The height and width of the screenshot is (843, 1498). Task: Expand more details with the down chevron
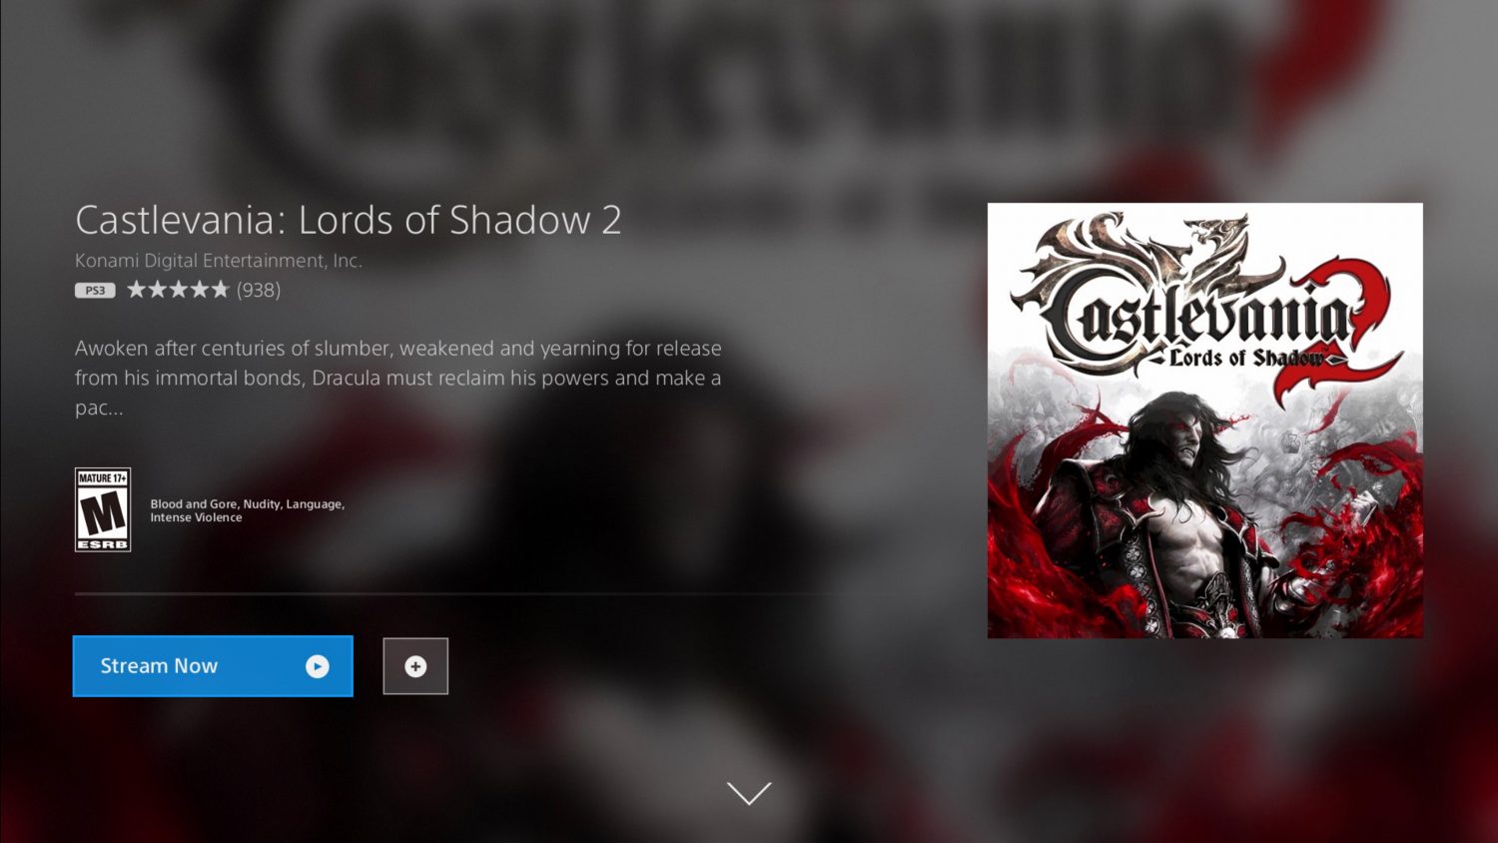pos(749,793)
